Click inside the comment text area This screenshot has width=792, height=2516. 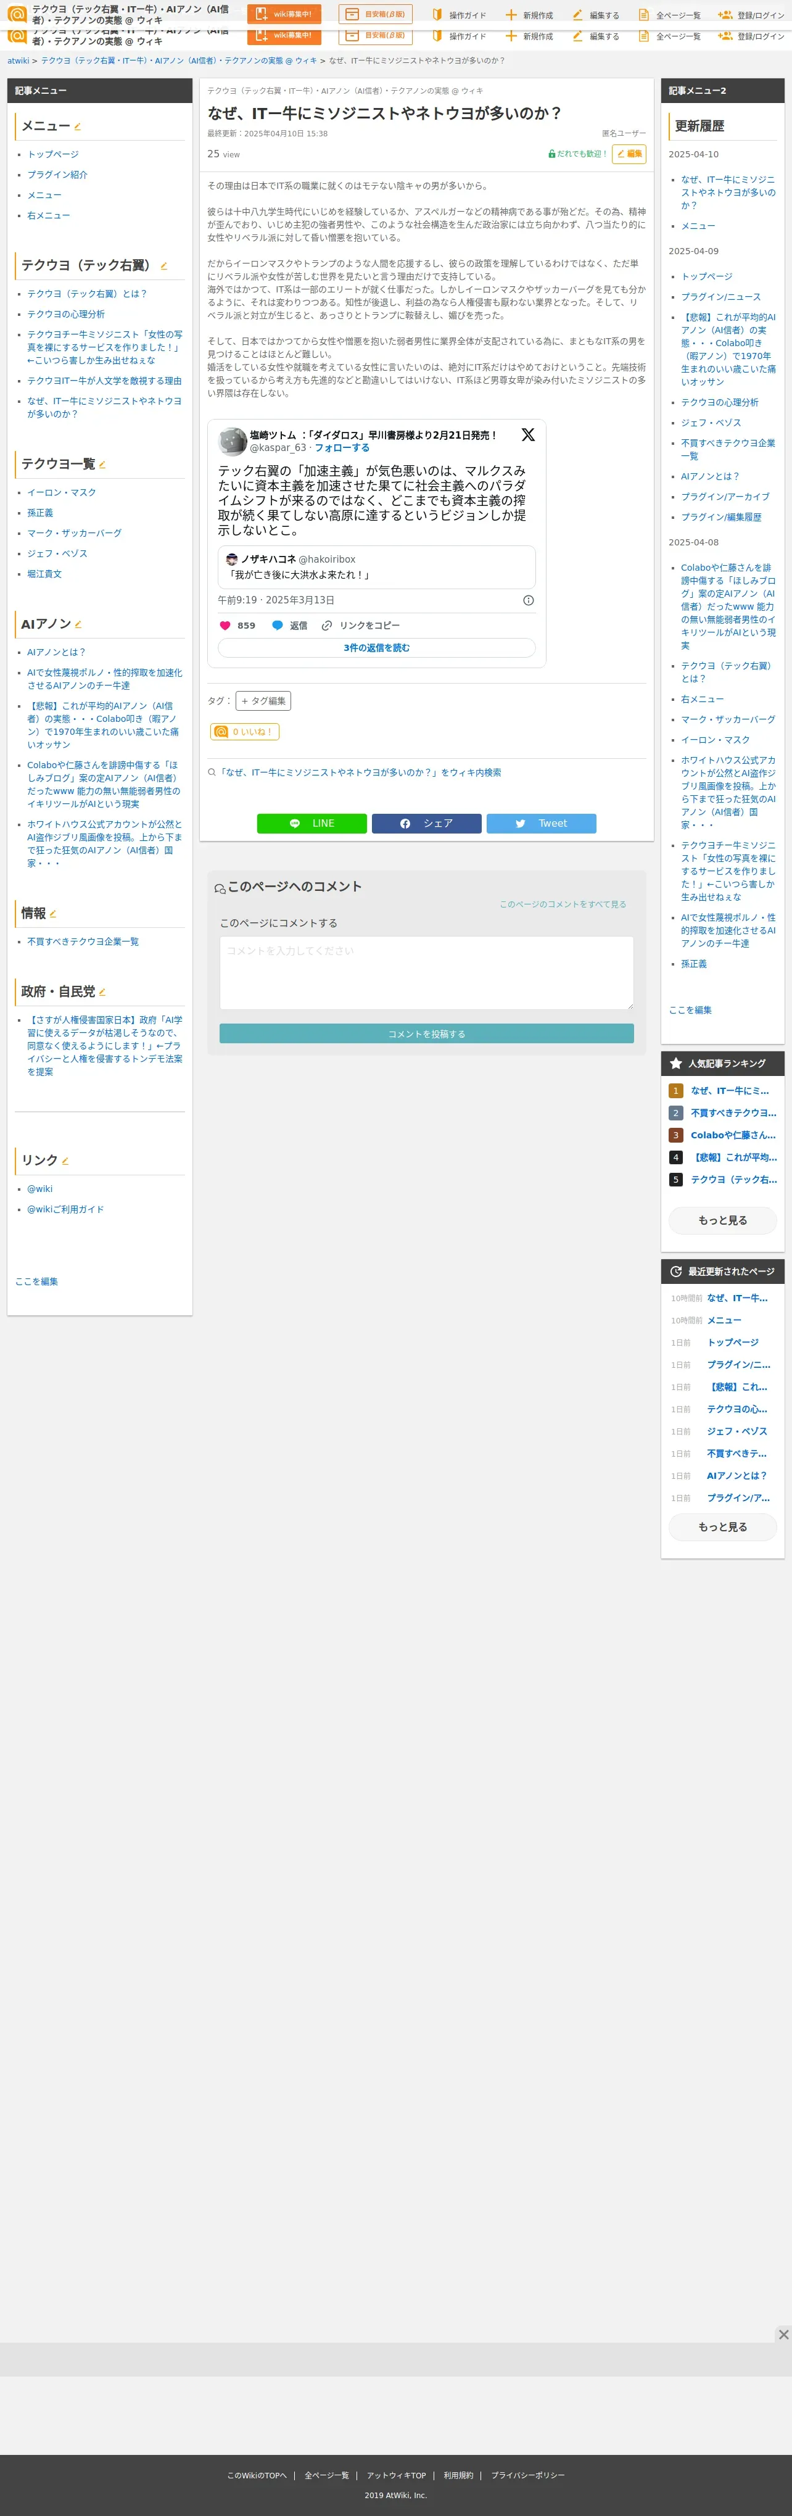pos(427,973)
